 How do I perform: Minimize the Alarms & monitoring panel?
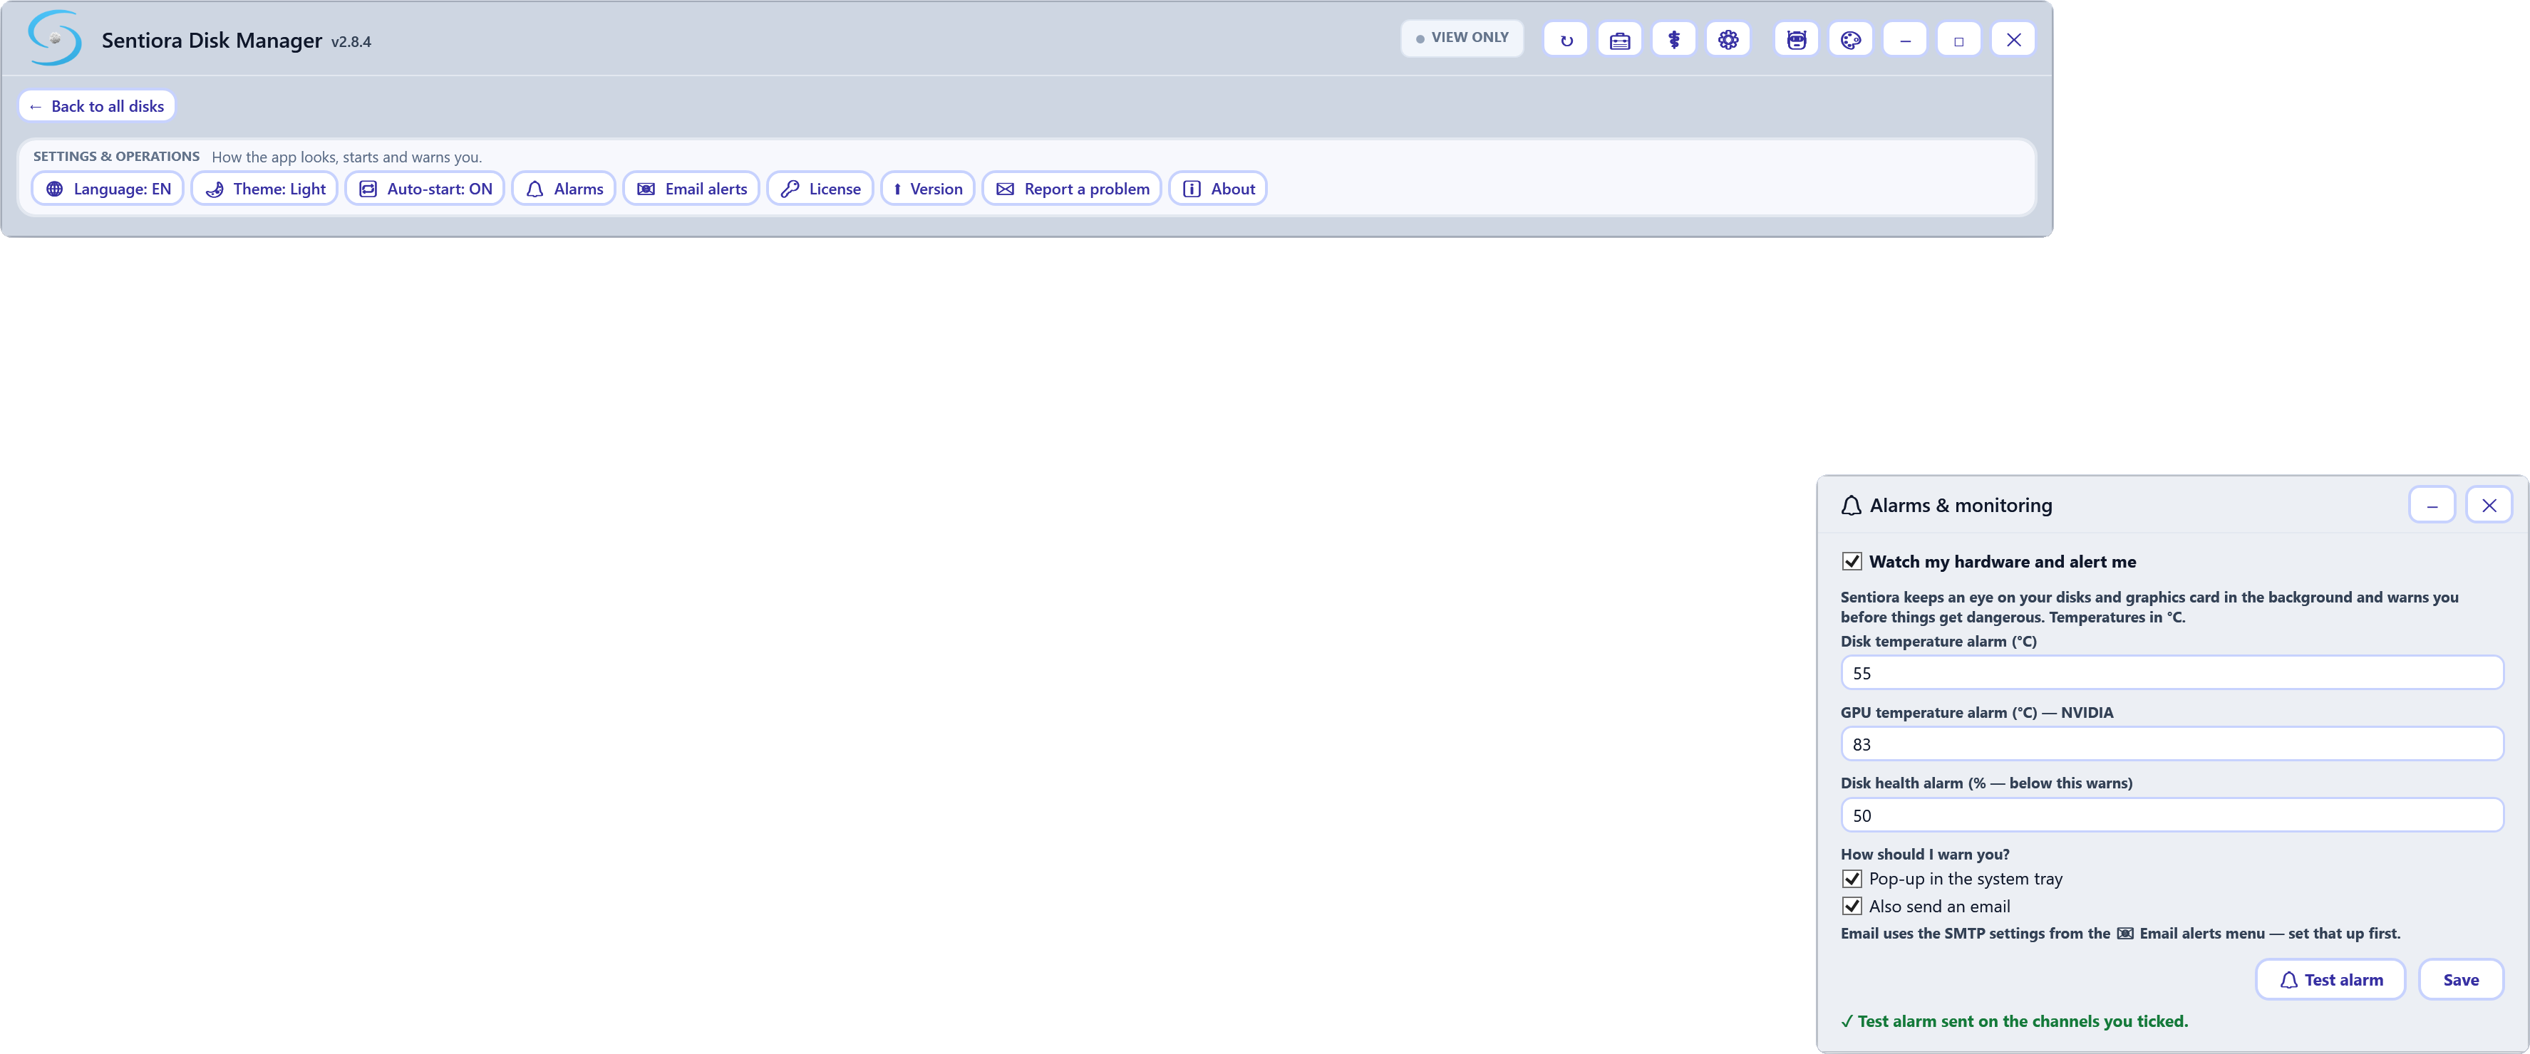pos(2432,506)
